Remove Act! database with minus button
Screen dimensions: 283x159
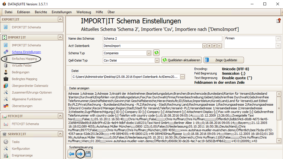point(219,46)
